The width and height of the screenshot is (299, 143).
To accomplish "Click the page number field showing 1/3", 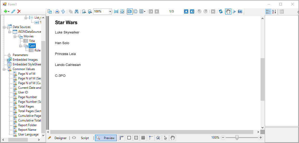I will pyautogui.click(x=171, y=11).
